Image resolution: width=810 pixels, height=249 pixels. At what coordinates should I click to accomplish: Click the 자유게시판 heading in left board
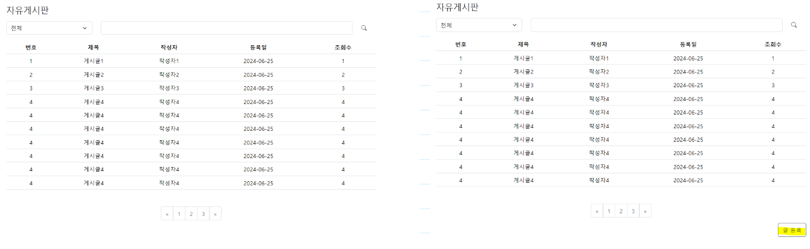click(x=28, y=10)
